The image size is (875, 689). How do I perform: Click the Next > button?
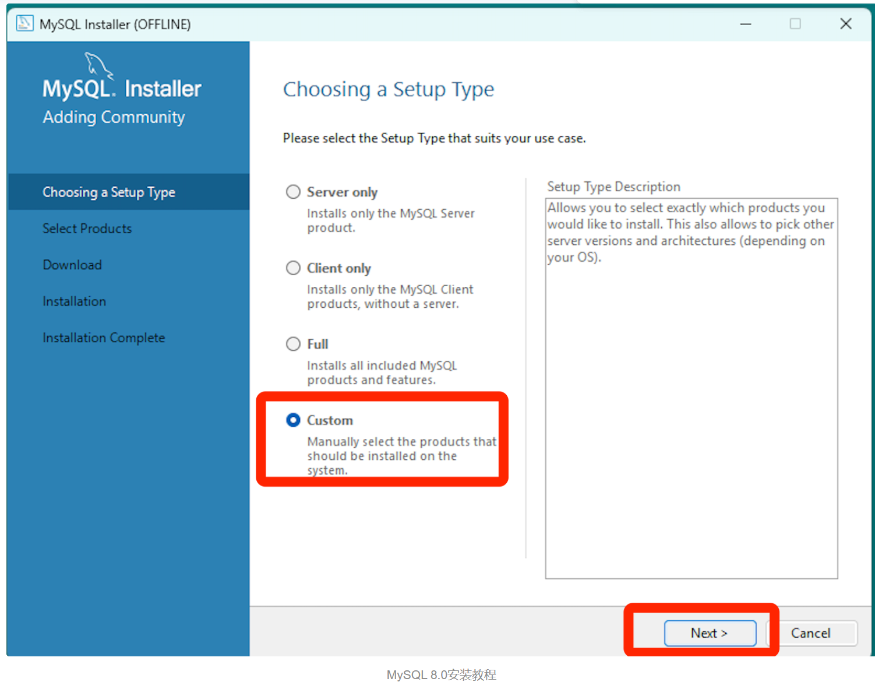(x=710, y=633)
